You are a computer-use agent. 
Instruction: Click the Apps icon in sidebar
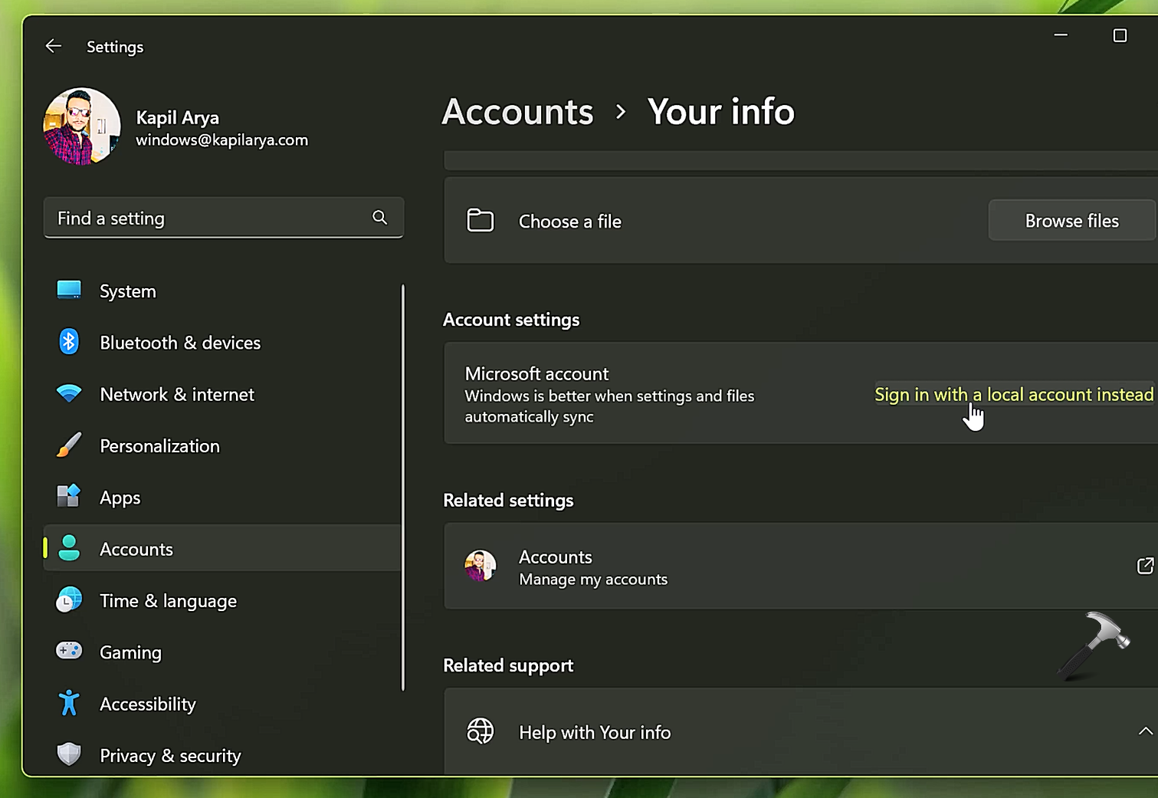(69, 497)
